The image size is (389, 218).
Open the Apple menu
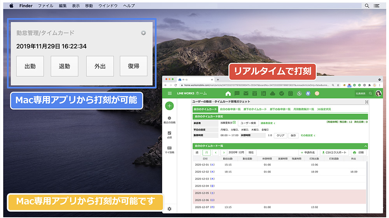[x=11, y=6]
